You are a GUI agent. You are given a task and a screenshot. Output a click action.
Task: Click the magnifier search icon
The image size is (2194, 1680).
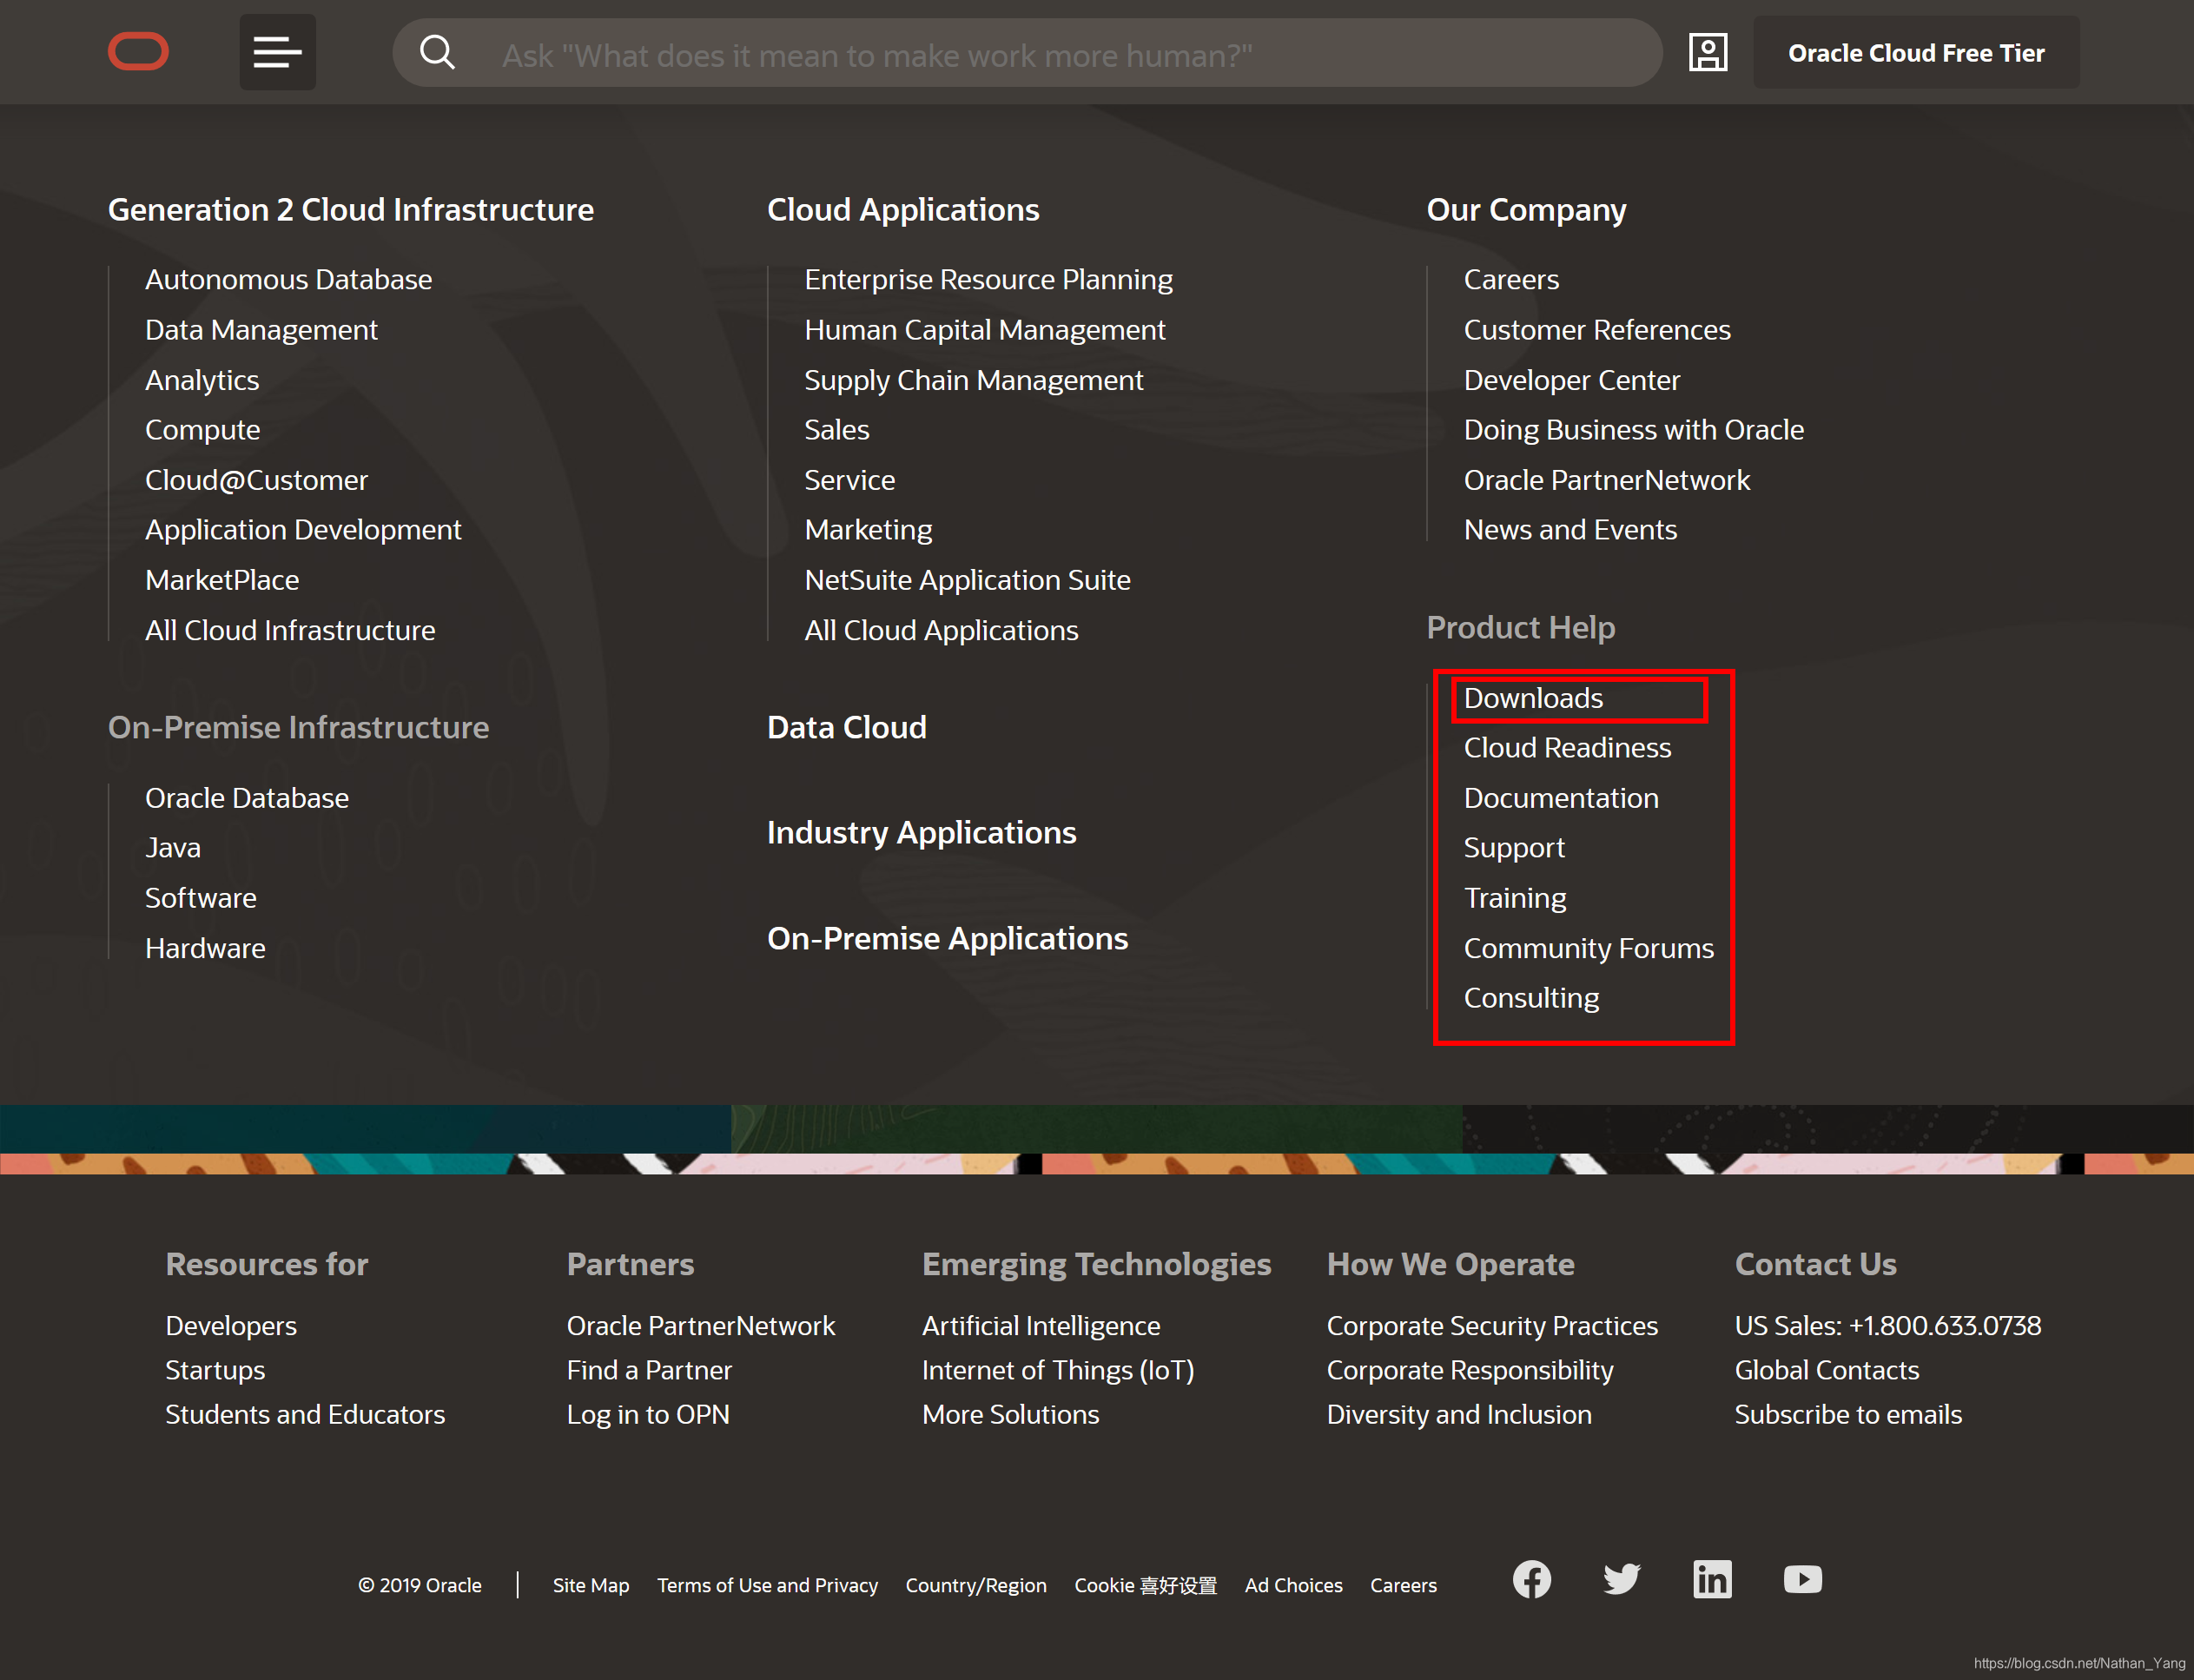437,52
